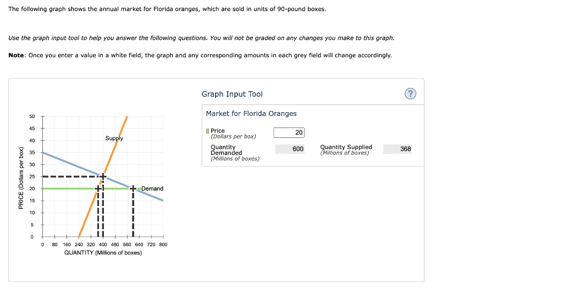The image size is (563, 305).
Task: Click the equilibrium cross marker at price 25
Action: pyautogui.click(x=102, y=176)
